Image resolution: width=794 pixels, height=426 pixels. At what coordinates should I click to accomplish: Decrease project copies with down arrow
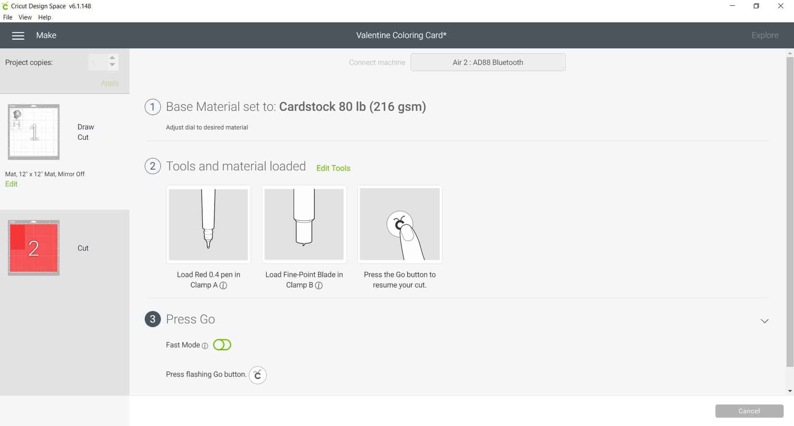[x=112, y=65]
